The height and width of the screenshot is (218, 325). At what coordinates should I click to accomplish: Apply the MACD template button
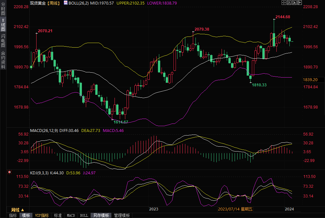[x=71, y=215]
